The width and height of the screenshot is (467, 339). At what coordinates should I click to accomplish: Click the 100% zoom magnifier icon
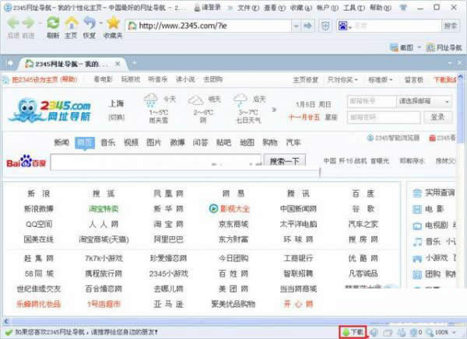[x=430, y=332]
